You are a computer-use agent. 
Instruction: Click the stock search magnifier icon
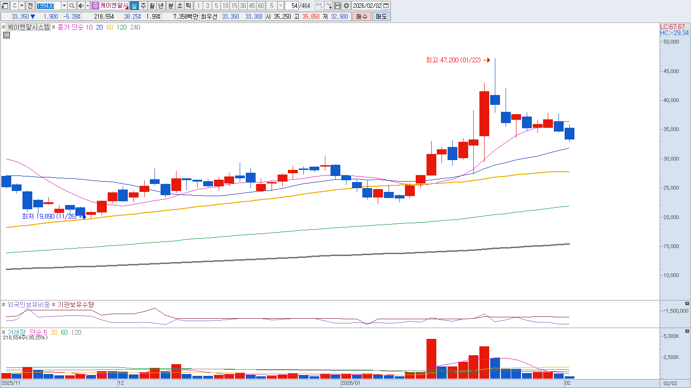coord(72,6)
